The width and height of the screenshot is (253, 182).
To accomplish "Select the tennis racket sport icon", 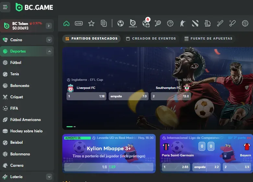I will point(158,23).
